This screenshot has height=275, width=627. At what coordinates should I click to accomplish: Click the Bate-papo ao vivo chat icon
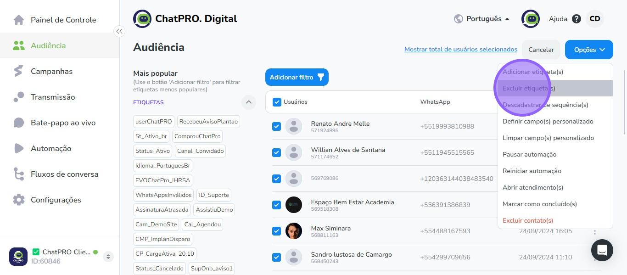(18, 123)
